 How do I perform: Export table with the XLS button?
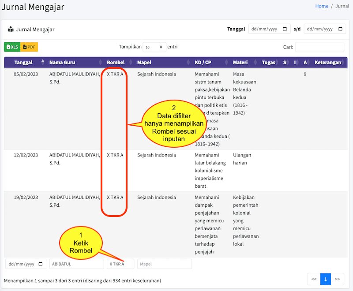click(x=12, y=47)
